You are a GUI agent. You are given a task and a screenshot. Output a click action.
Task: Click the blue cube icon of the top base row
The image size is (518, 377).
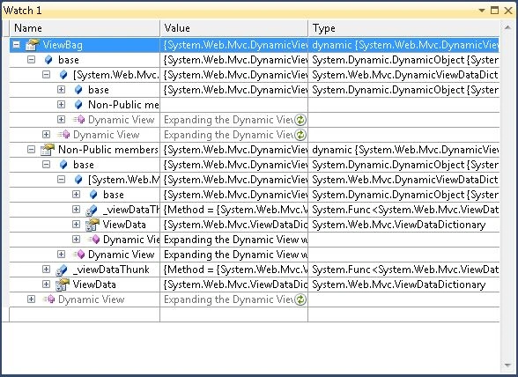click(x=48, y=60)
